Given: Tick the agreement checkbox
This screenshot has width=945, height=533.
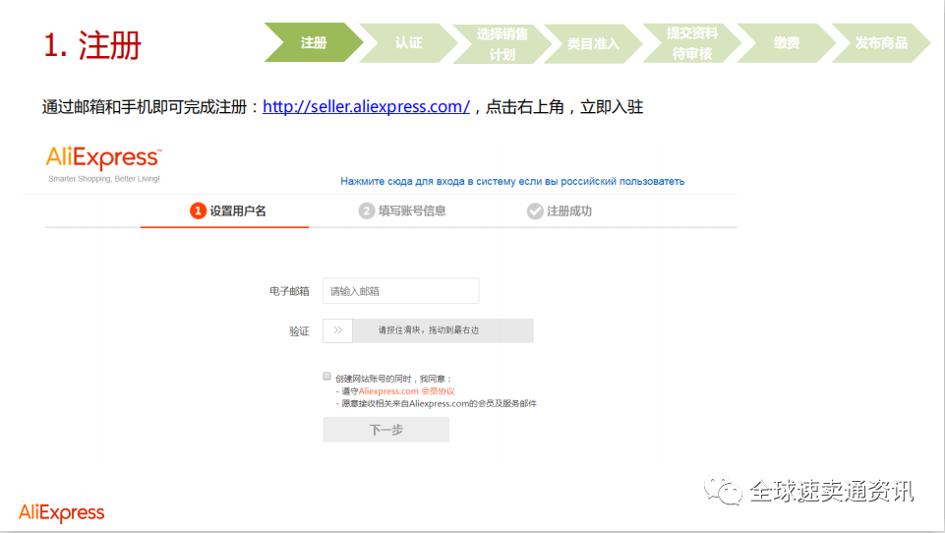Looking at the screenshot, I should coord(326,377).
